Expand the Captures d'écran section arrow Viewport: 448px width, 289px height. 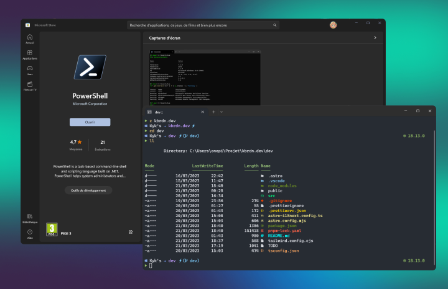click(375, 38)
